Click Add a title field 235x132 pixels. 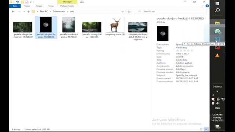(182, 60)
